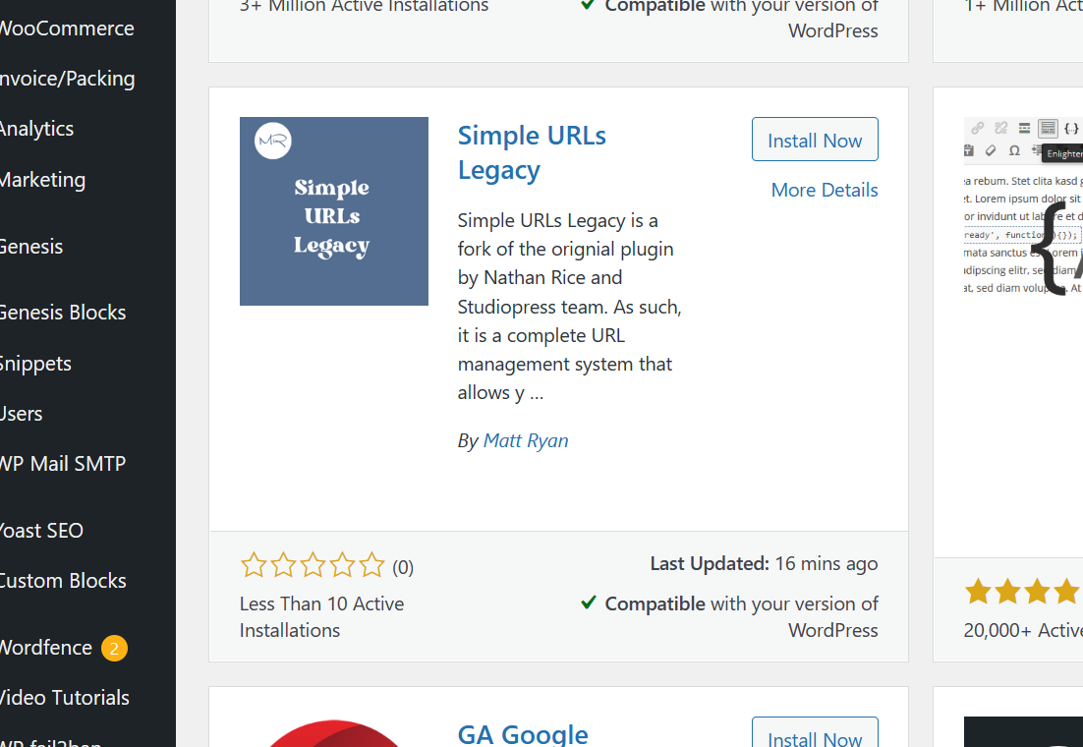Click the green compatibility checkmark for Simple URLs Legacy

coord(588,603)
